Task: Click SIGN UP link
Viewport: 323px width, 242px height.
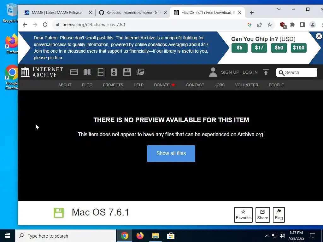Action: coord(230,72)
